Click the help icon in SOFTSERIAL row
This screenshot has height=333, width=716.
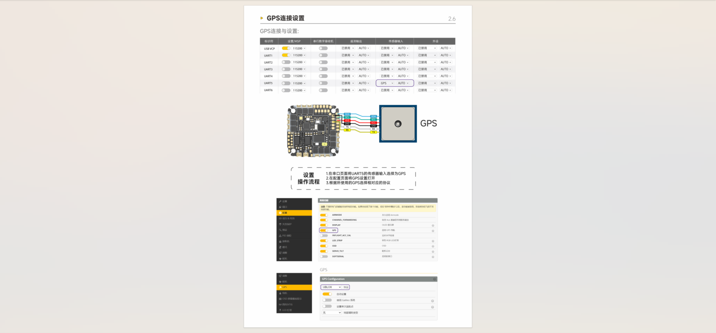pos(433,257)
